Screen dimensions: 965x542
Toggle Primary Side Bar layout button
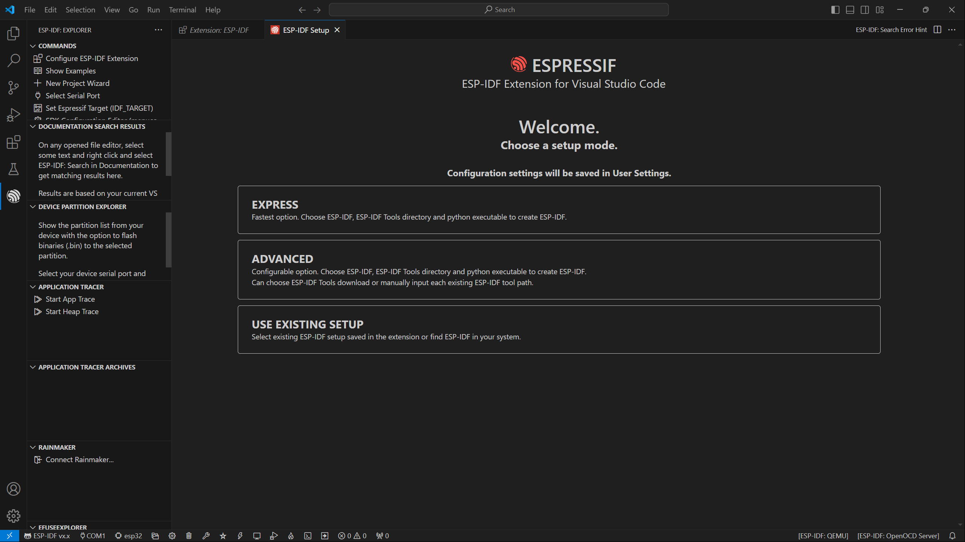point(835,10)
